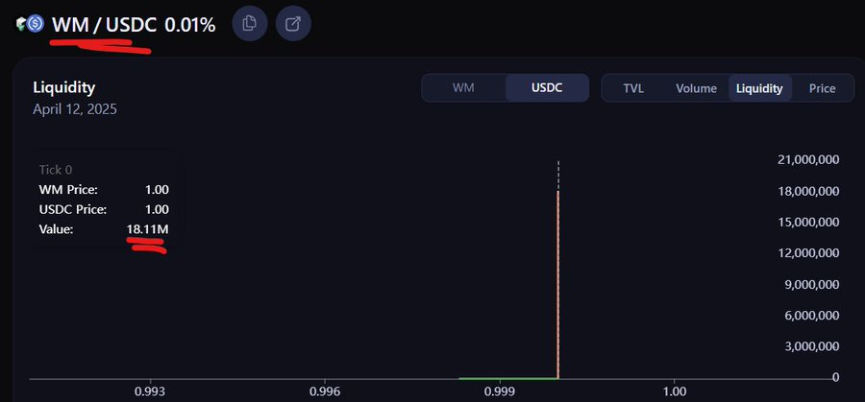Image resolution: width=865 pixels, height=402 pixels.
Task: Click the WM Price row in tooltip
Action: coord(104,190)
